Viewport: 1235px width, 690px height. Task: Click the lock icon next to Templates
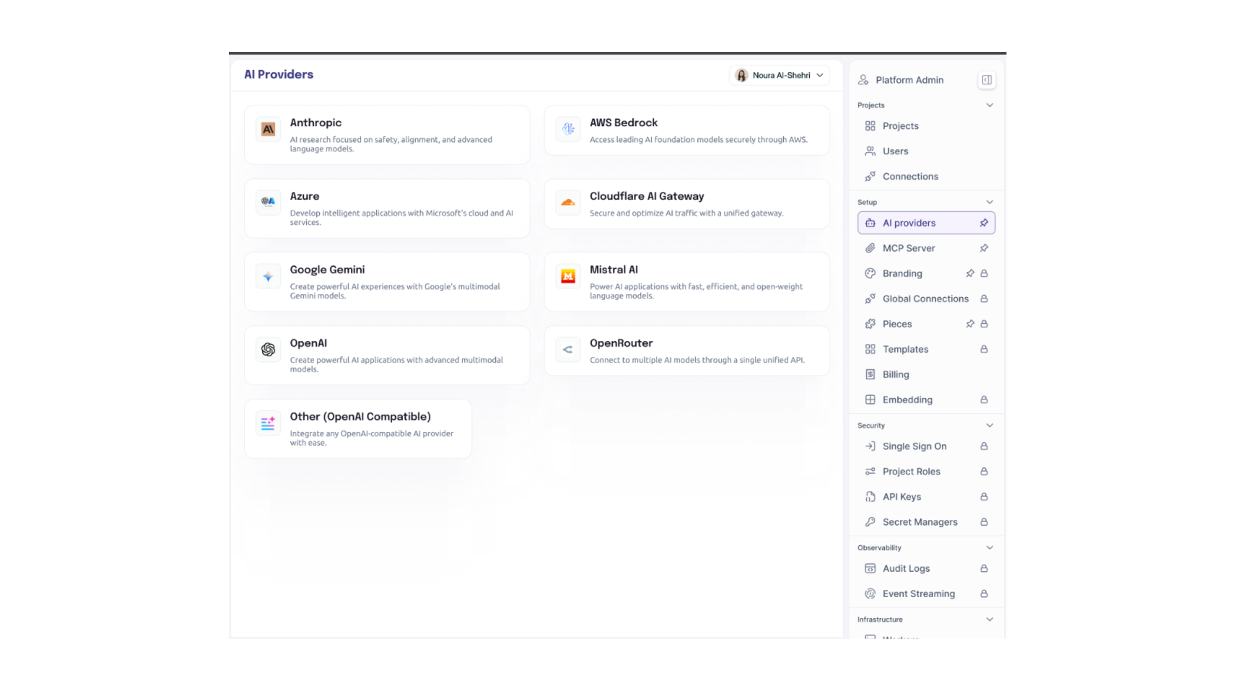point(984,350)
